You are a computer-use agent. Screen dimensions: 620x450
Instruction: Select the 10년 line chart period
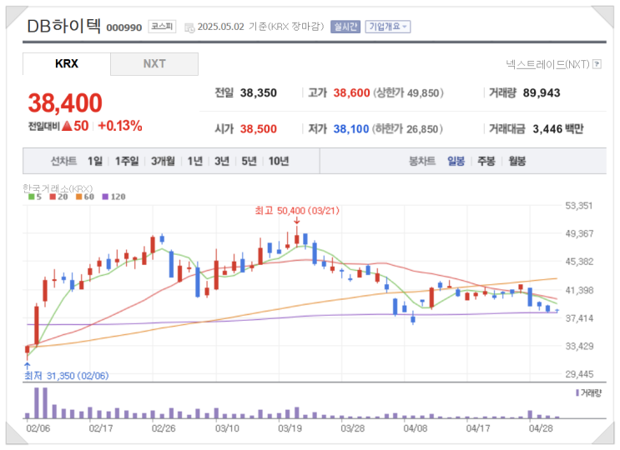[279, 161]
